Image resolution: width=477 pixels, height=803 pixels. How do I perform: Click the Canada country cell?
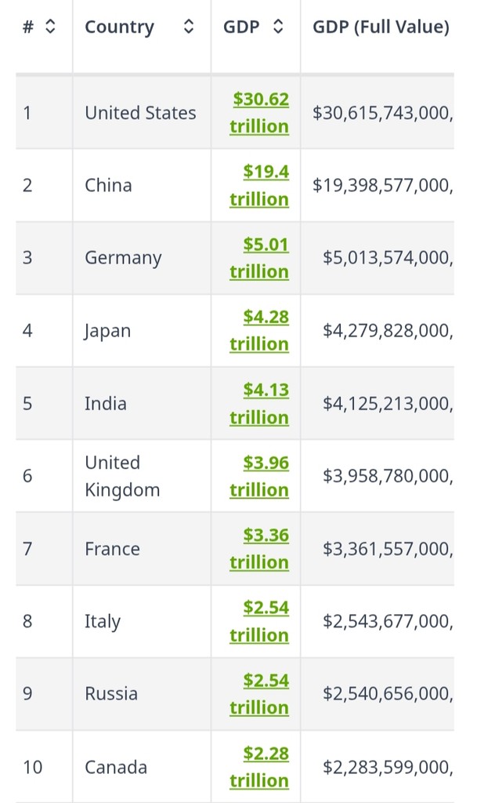pyautogui.click(x=116, y=767)
